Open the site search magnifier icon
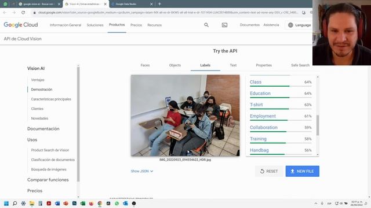371x208 pixels. [x=206, y=25]
